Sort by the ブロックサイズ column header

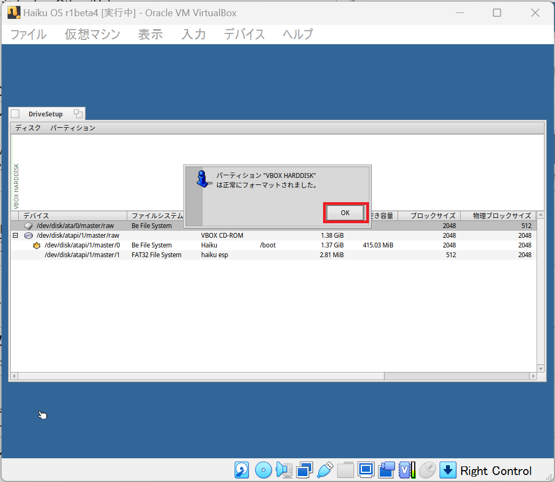tap(429, 216)
